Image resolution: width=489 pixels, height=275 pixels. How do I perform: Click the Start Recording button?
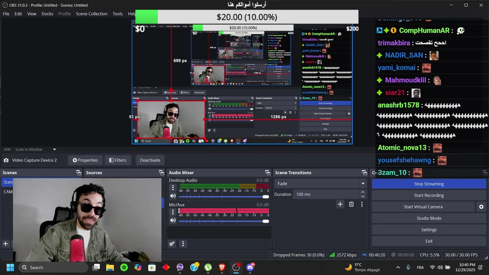[x=429, y=195]
